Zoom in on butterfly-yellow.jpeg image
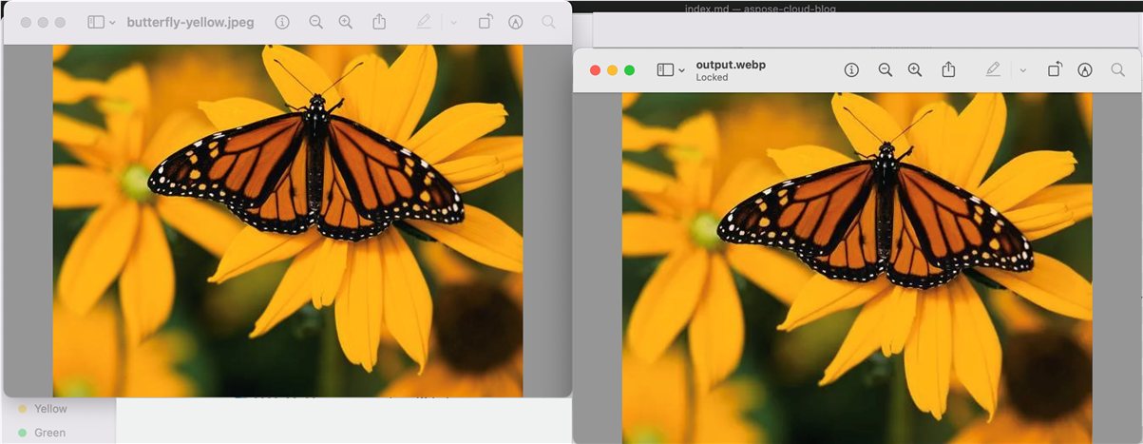 click(x=346, y=22)
